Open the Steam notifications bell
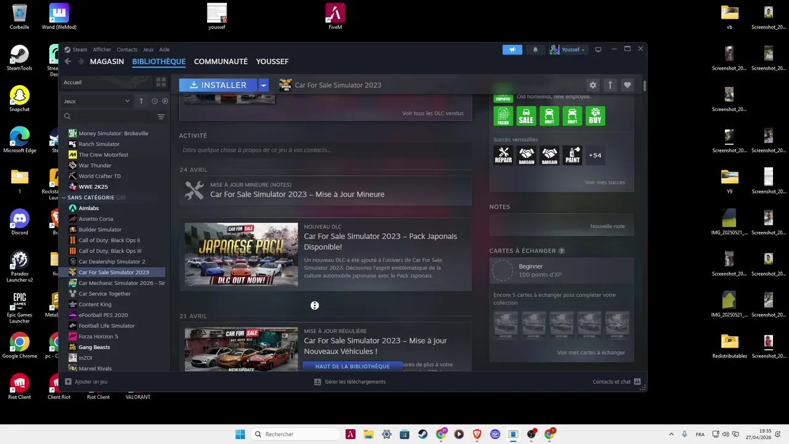The height and width of the screenshot is (444, 789). click(x=535, y=49)
